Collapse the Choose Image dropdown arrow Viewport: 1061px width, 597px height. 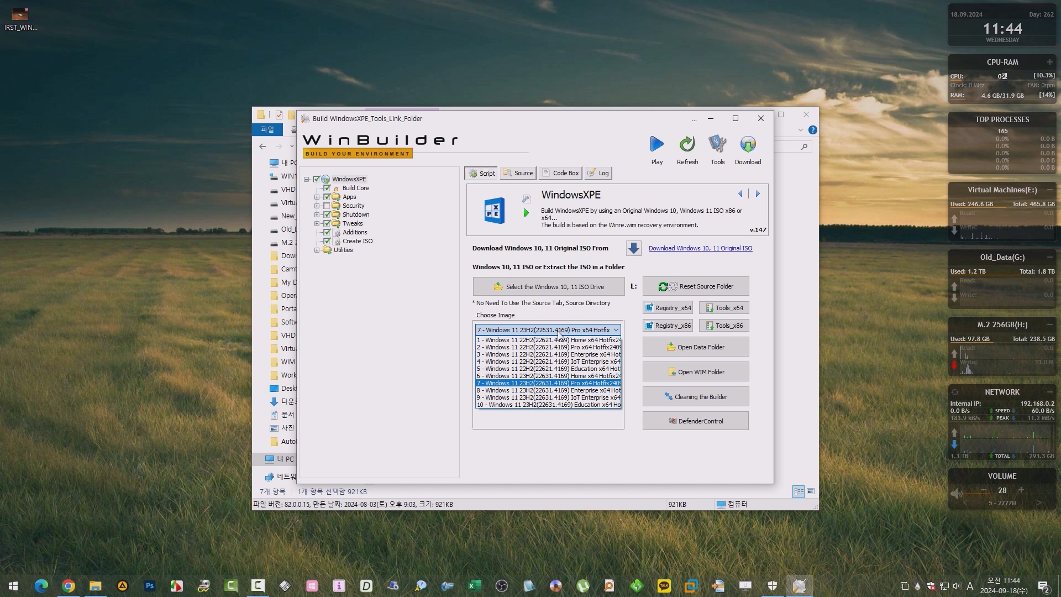click(616, 330)
